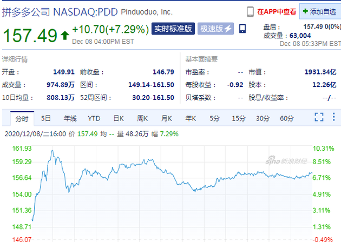The height and width of the screenshot is (242, 341).
Task: Open 在APP中查看 link
Action: coord(277,12)
